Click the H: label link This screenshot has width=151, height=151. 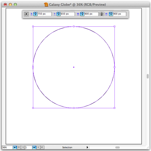tap(106, 14)
